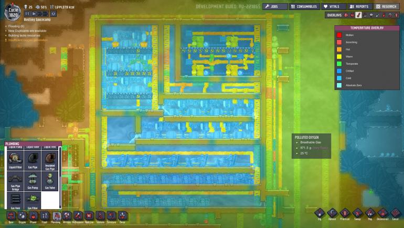The image size is (404, 228).
Task: Open the Vitals screen
Action: pos(333,6)
